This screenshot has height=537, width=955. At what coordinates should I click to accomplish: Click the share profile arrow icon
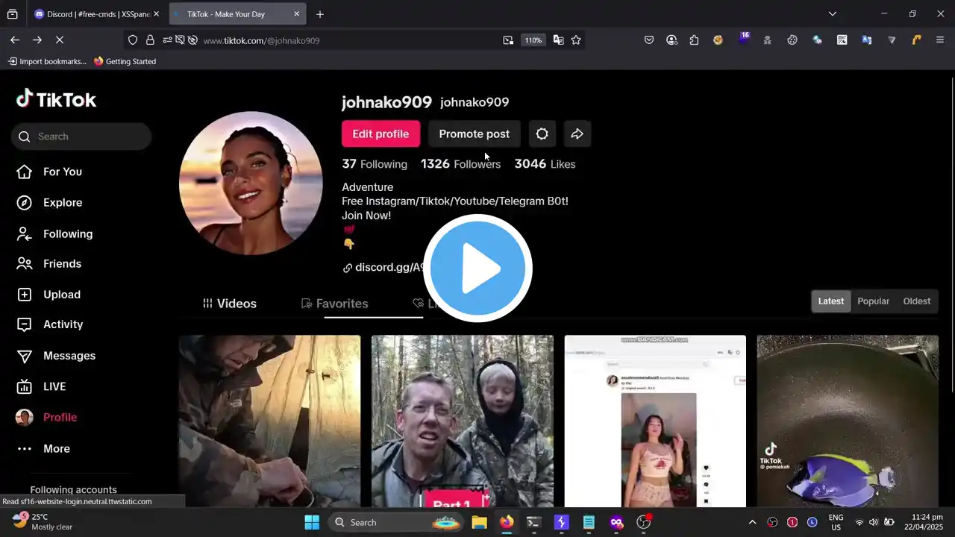point(577,134)
